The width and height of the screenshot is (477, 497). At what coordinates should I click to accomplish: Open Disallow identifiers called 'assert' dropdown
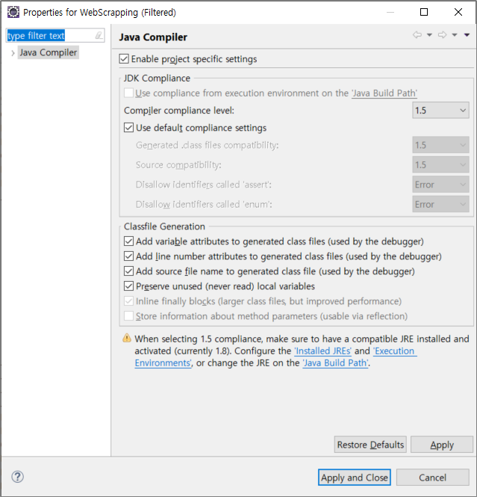point(440,185)
